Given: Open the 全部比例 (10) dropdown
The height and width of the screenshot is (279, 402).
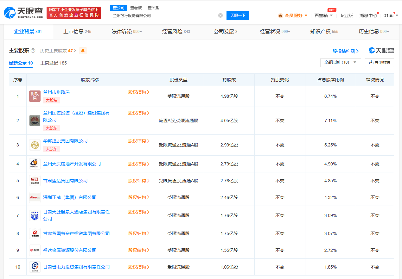Looking at the screenshot, I should tap(341, 62).
